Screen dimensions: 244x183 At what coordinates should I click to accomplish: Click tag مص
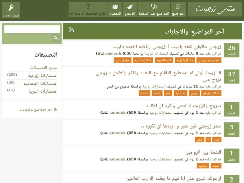[x=200, y=139]
